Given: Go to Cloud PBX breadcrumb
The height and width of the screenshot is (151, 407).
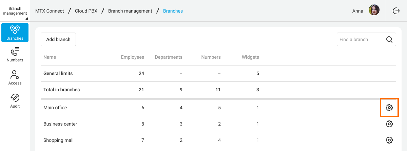Looking at the screenshot, I should click(x=86, y=11).
